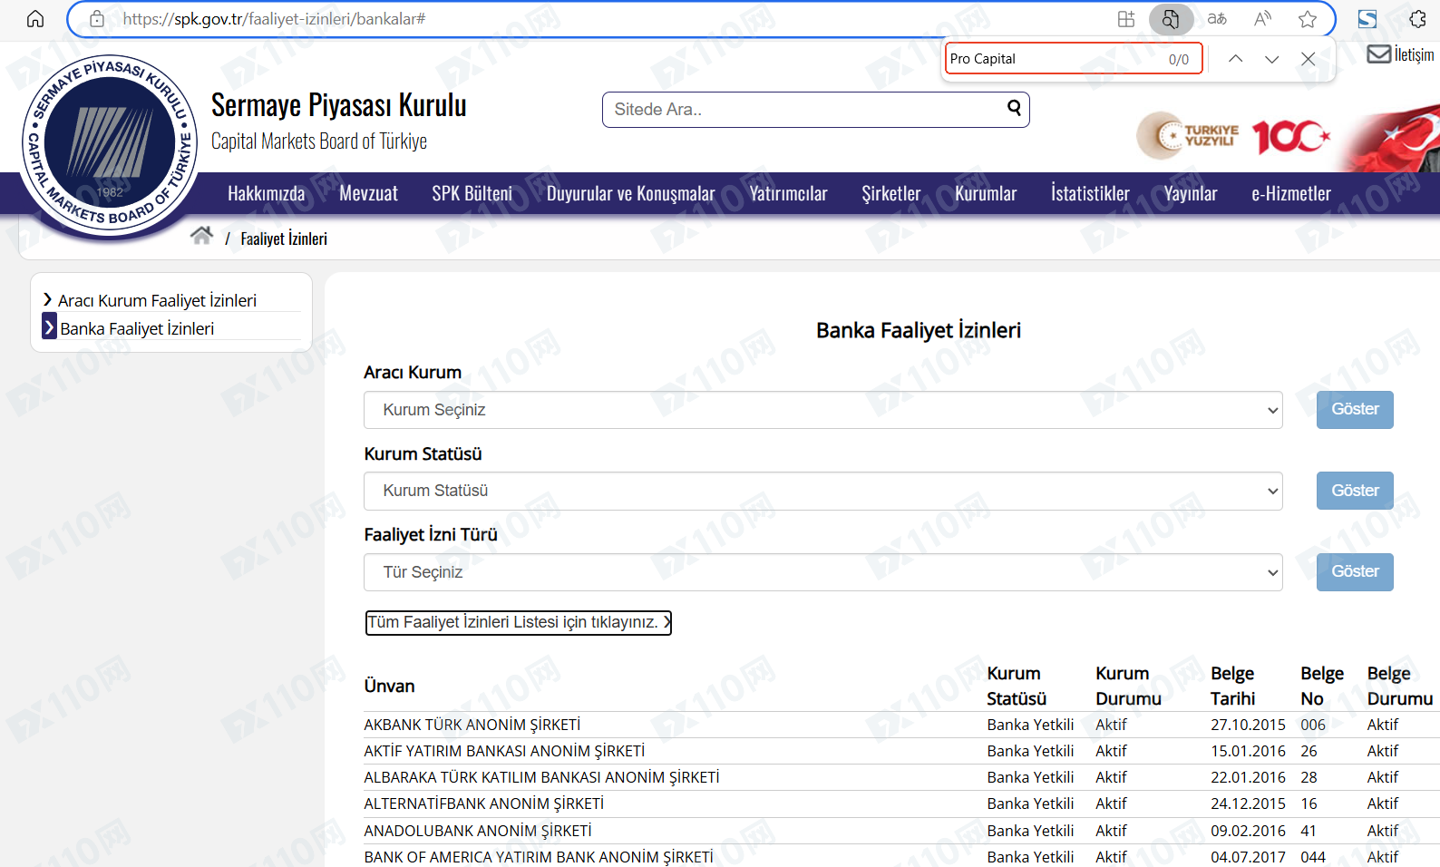The height and width of the screenshot is (867, 1440).
Task: Click the translate page icon
Action: click(x=1217, y=19)
